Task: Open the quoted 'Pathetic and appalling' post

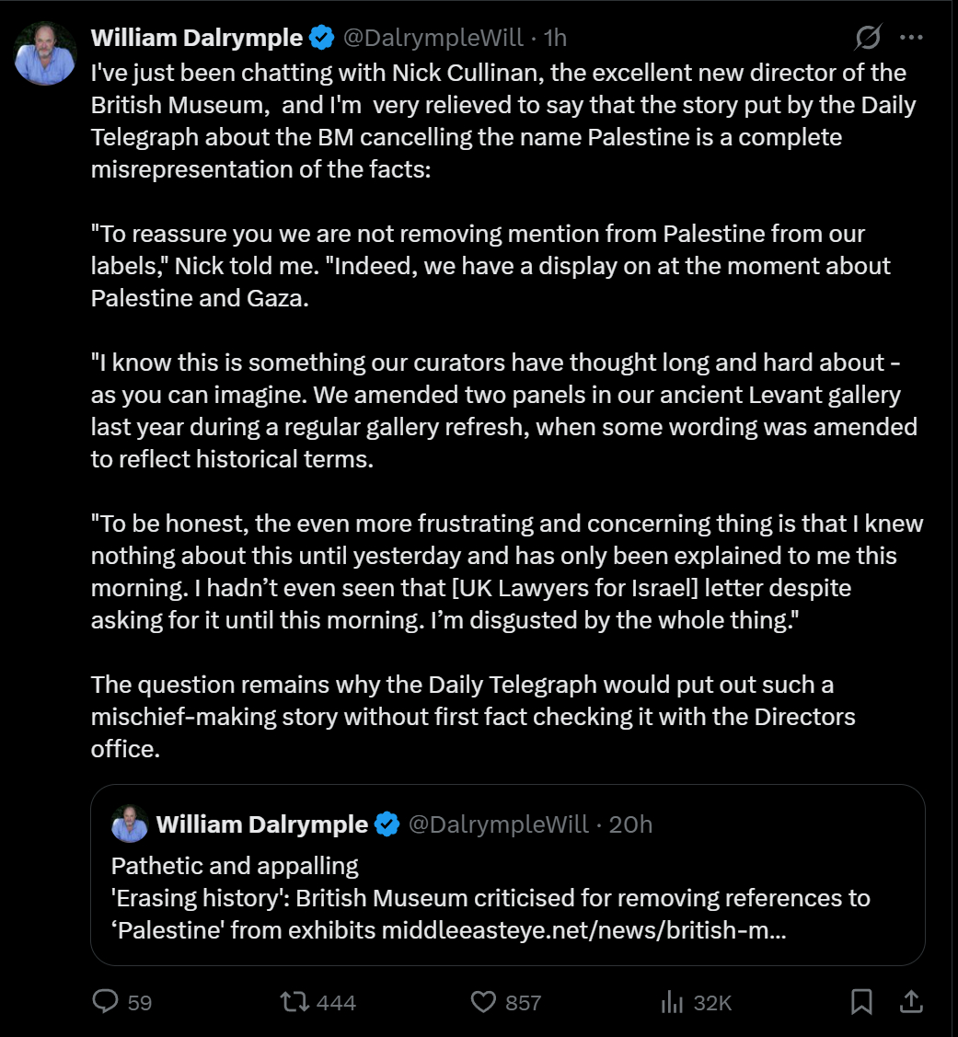Action: point(235,866)
